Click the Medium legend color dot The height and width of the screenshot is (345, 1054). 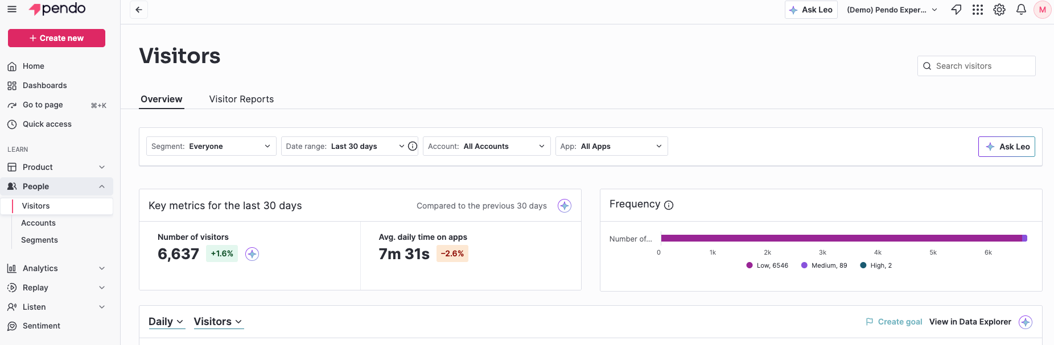point(804,265)
